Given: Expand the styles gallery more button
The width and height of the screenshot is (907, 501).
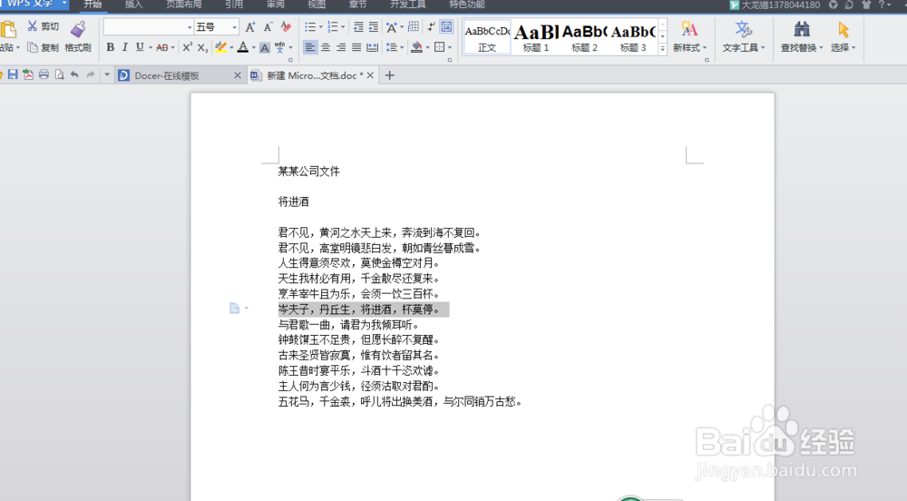Looking at the screenshot, I should [662, 49].
